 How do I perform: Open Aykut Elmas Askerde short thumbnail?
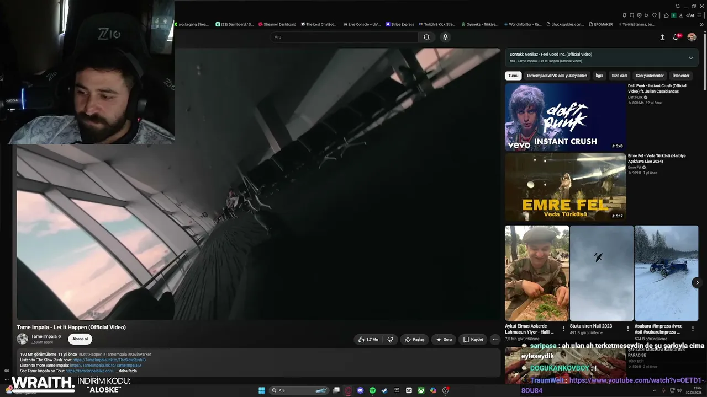point(537,273)
